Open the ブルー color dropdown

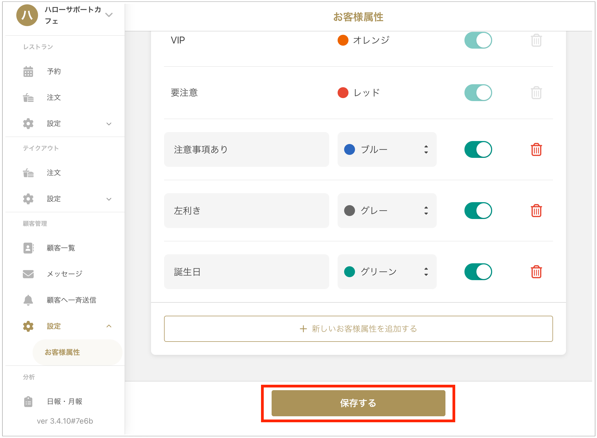(387, 149)
